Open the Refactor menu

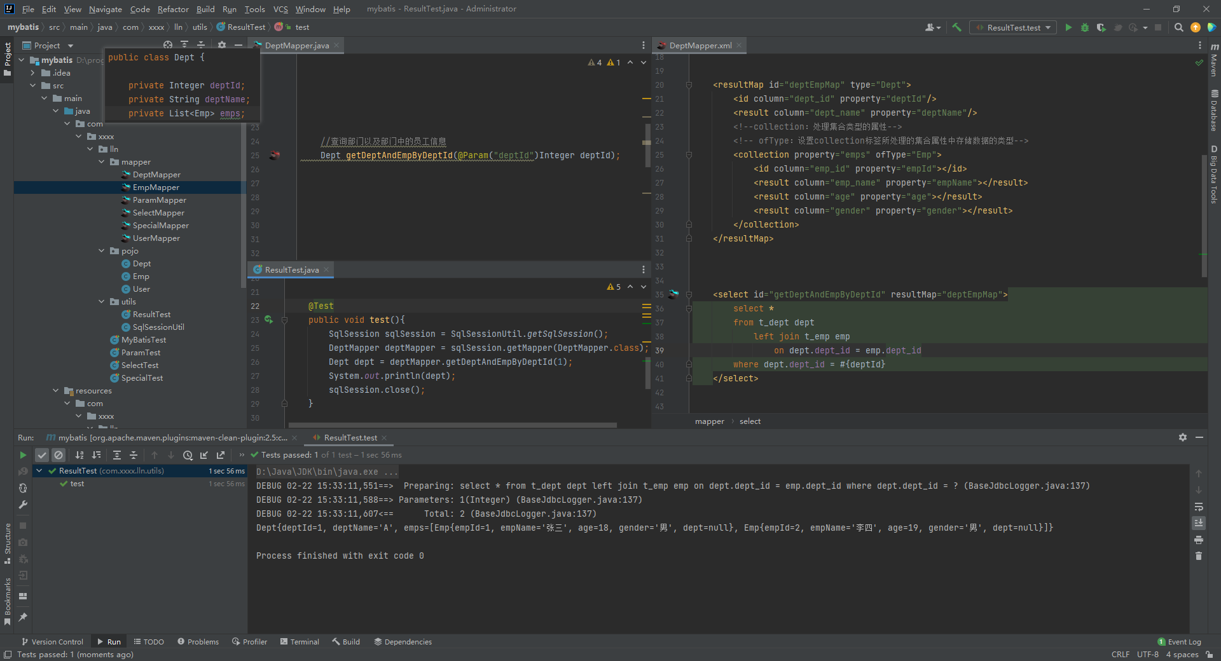point(173,9)
